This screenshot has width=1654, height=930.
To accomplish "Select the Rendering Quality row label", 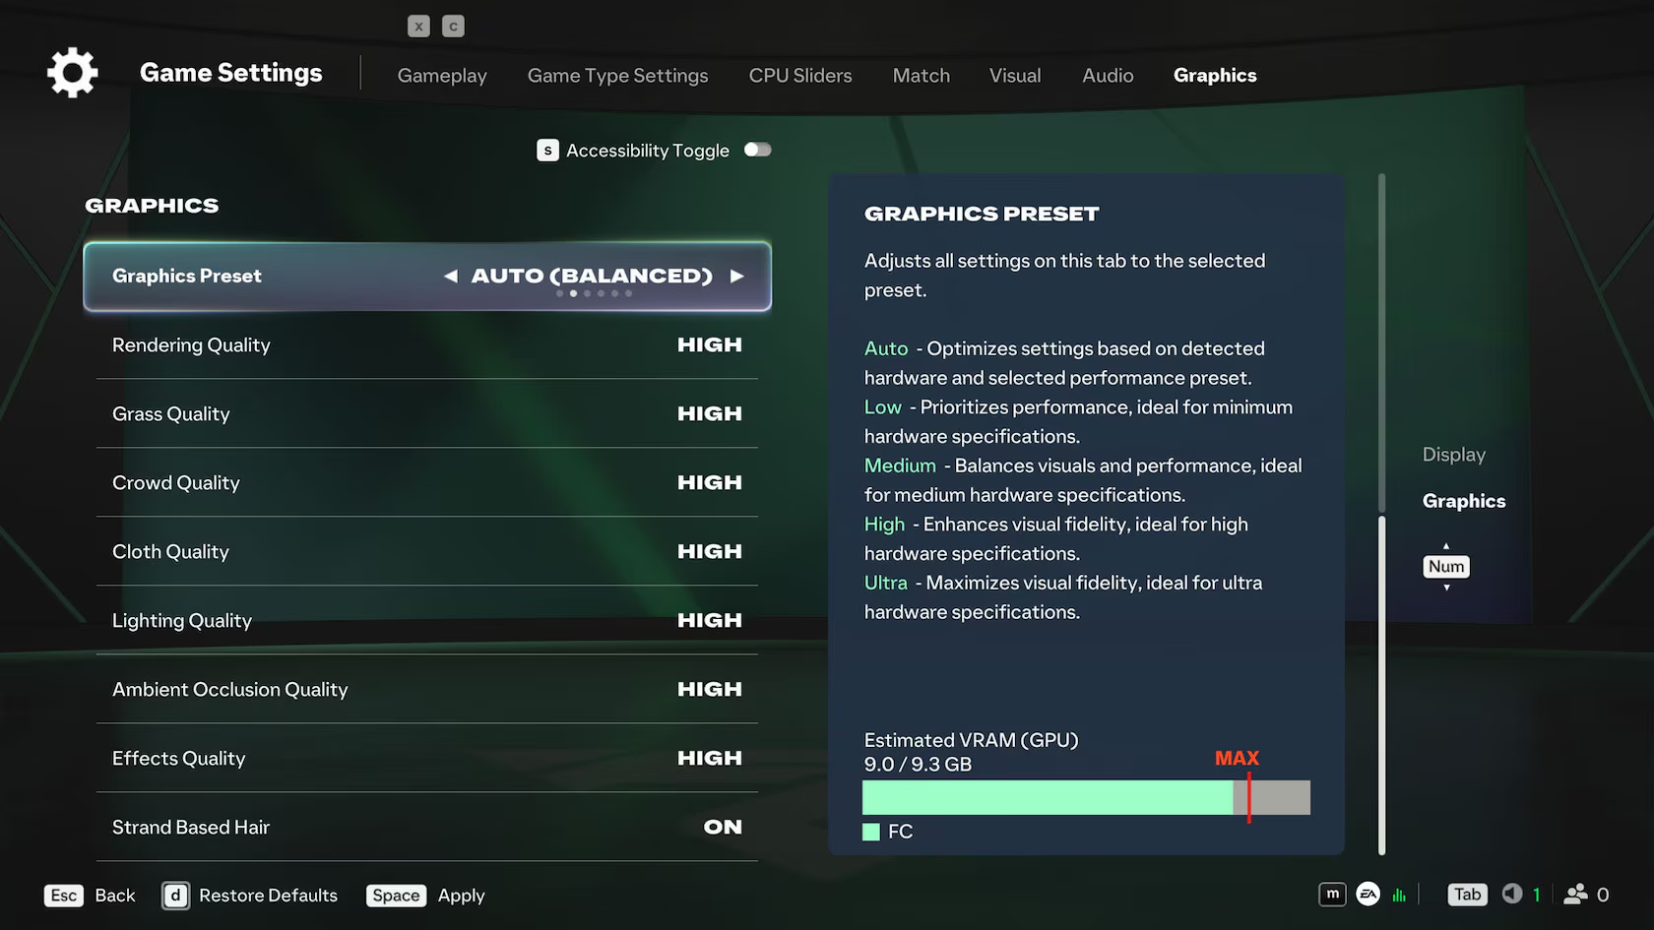I will pyautogui.click(x=191, y=345).
